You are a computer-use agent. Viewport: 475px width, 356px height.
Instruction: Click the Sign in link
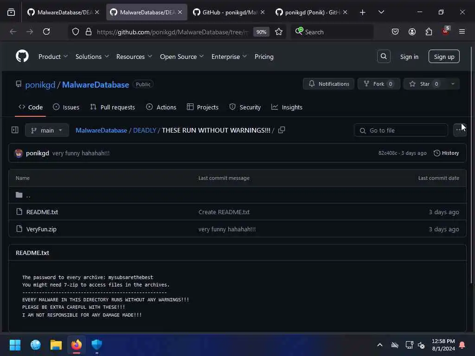click(x=409, y=57)
